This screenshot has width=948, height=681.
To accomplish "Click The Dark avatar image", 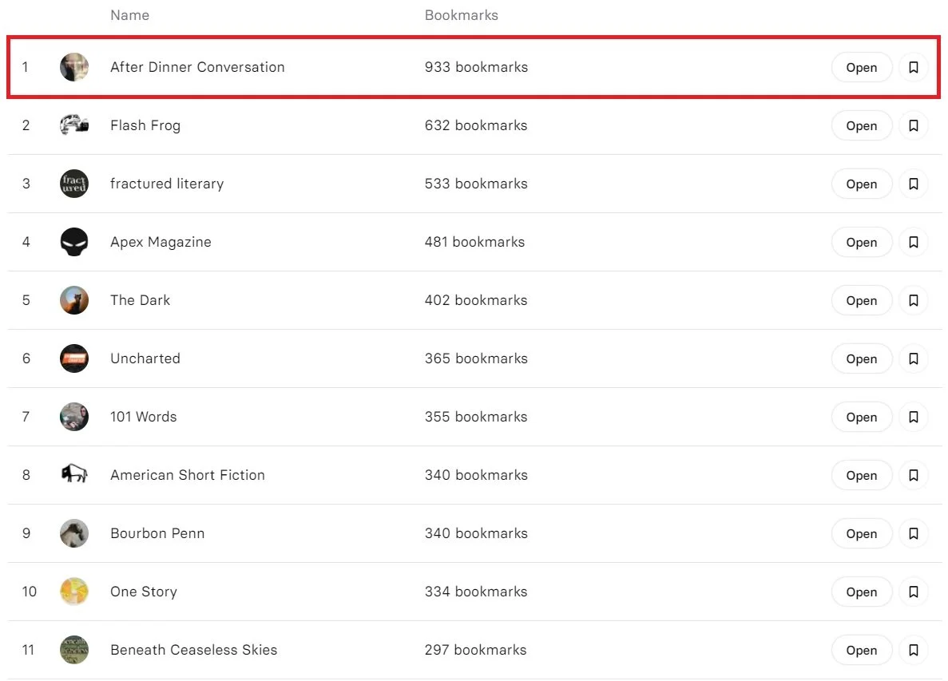I will pos(74,300).
